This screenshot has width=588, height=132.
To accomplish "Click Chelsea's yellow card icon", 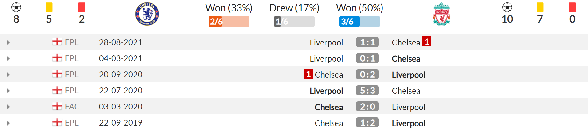I will [49, 7].
